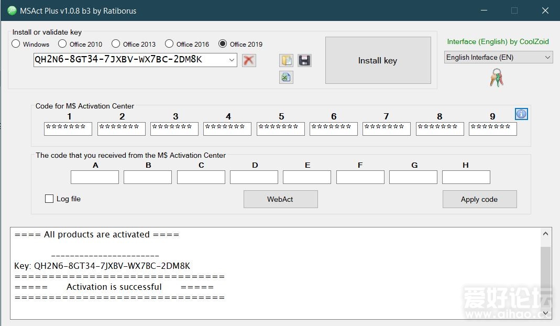
Task: Click the blue info icon
Action: [521, 114]
